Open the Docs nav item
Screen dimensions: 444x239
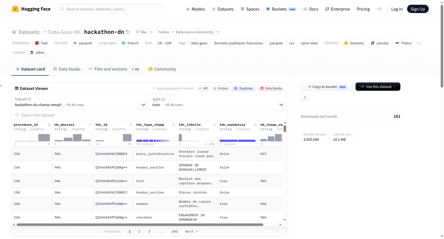pos(311,9)
